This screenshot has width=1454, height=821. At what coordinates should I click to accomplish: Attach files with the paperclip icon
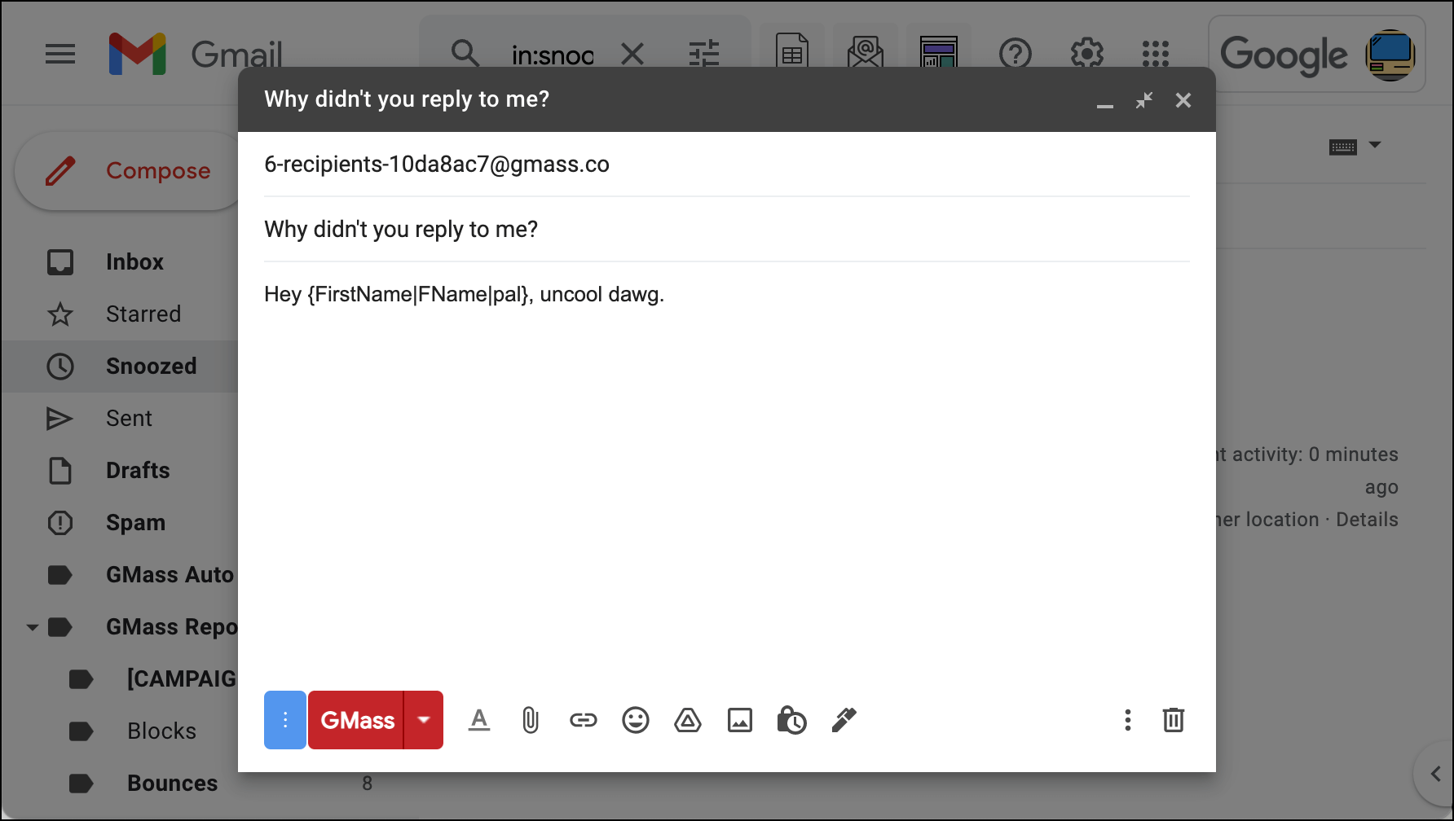[x=531, y=720]
